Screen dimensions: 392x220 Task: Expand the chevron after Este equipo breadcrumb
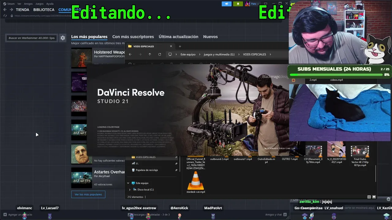coord(200,54)
